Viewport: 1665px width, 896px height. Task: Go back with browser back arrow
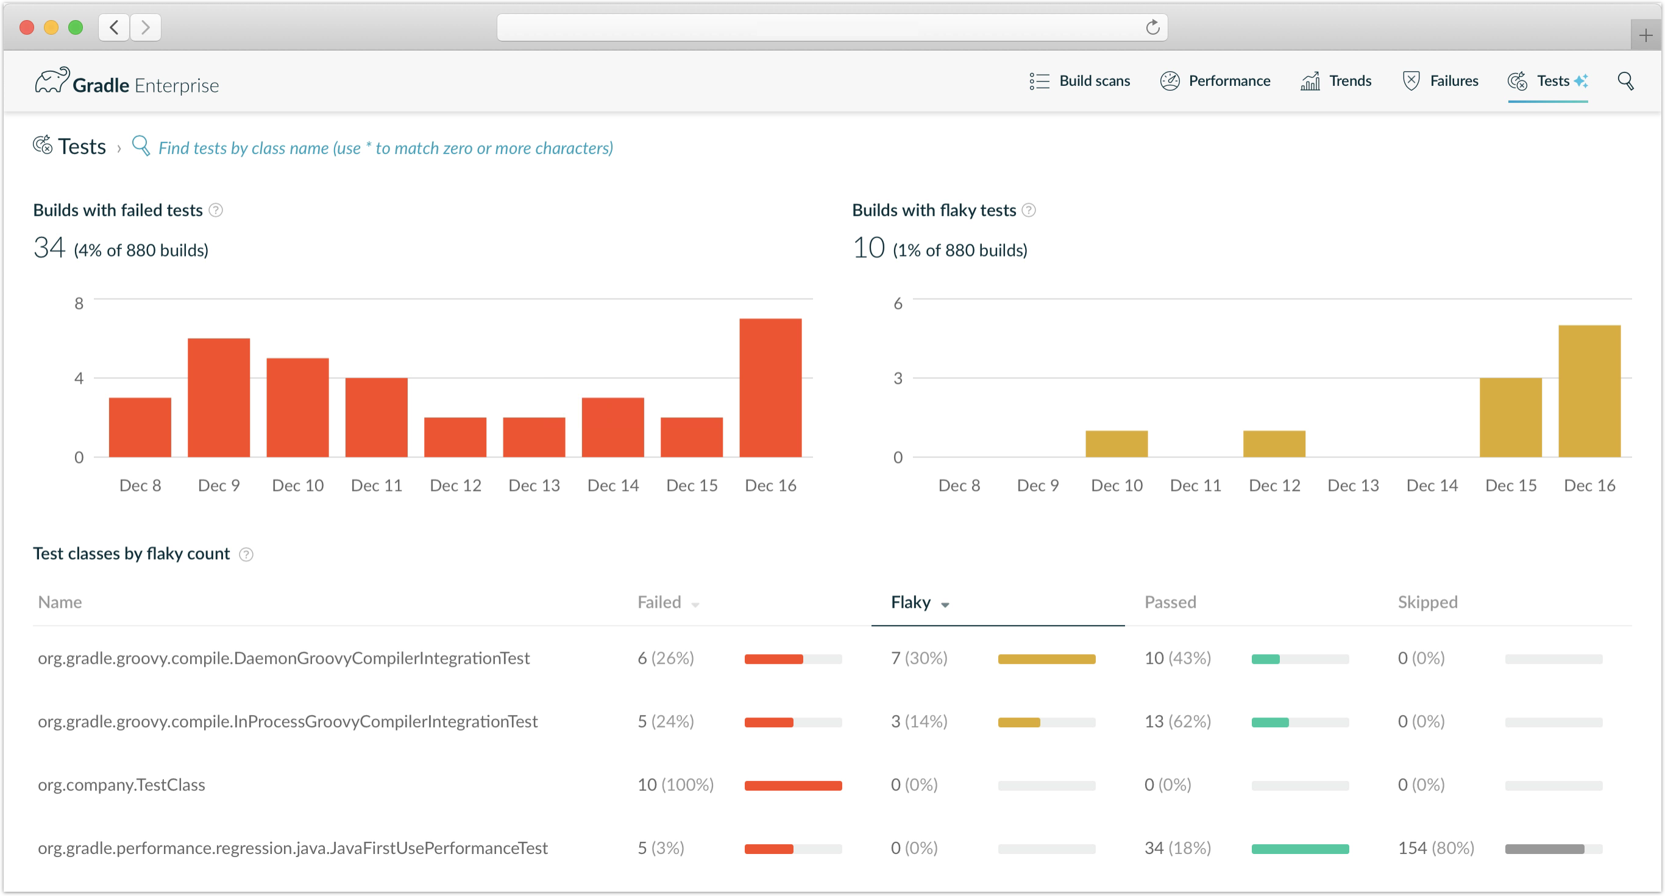click(x=115, y=27)
